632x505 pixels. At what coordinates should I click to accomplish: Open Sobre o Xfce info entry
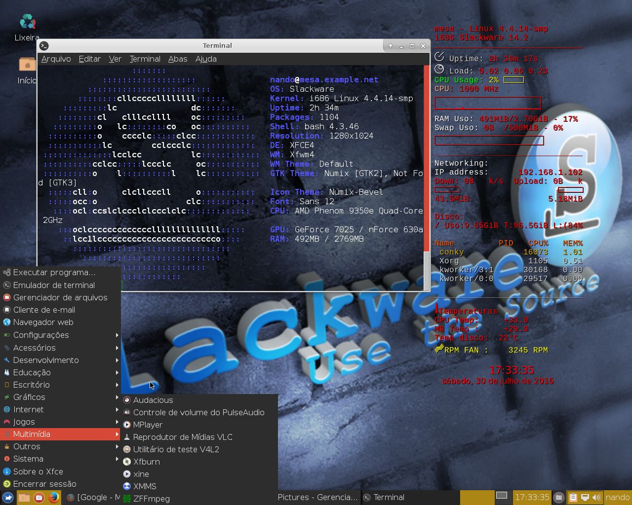point(60,471)
